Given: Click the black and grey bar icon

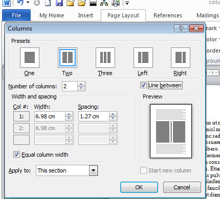Looking at the screenshot, I should tap(93, 3).
